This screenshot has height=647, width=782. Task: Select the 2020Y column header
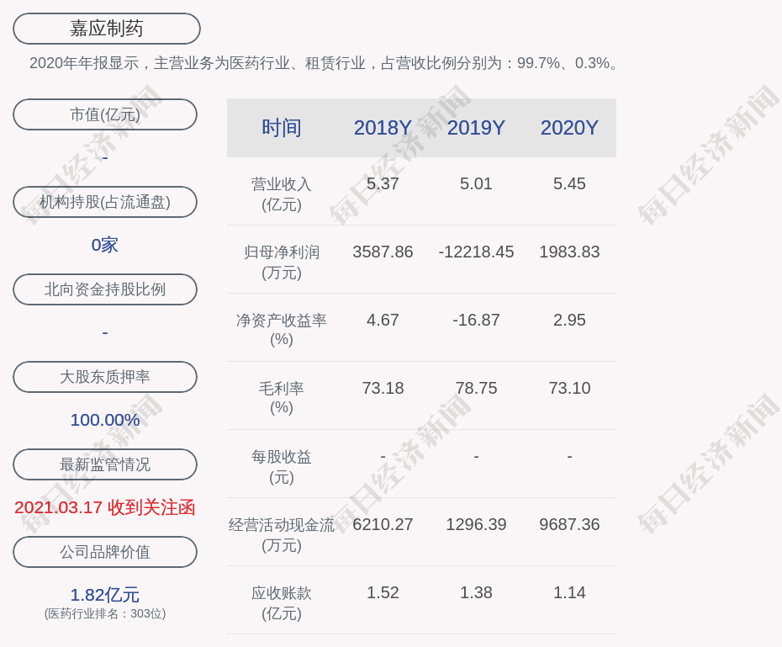[569, 128]
